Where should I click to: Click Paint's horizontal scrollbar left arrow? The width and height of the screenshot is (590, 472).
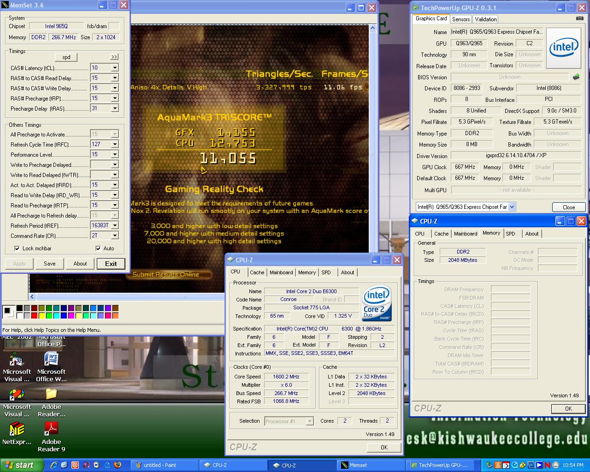point(32,297)
